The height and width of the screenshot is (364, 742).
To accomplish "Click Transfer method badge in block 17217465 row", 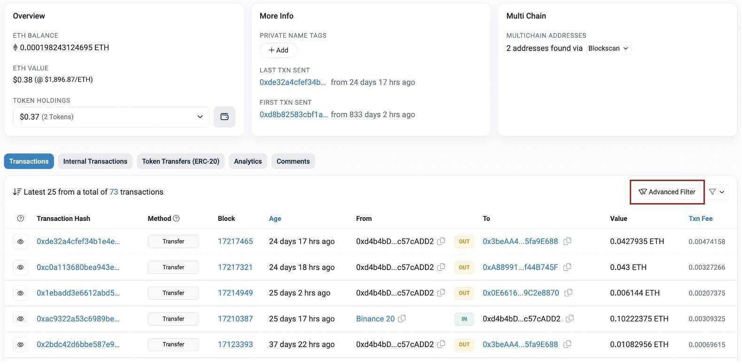I will point(173,242).
